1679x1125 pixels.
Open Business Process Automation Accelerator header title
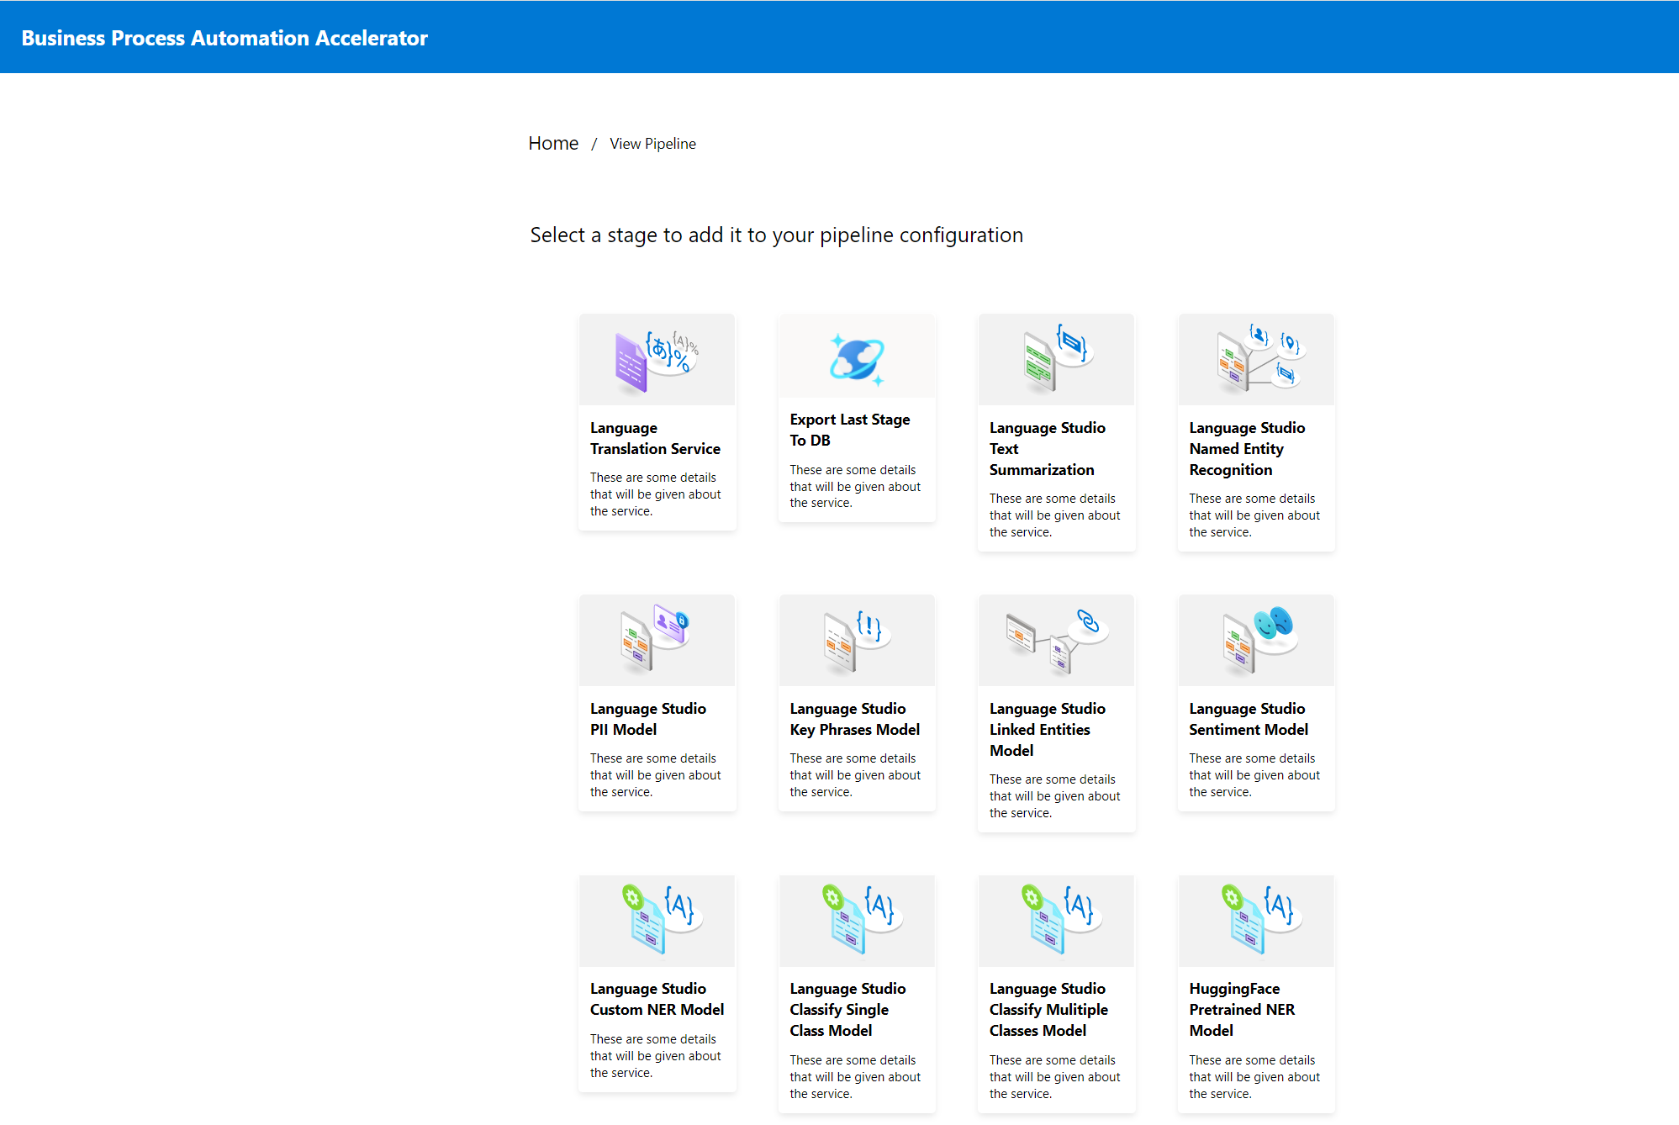tap(224, 38)
